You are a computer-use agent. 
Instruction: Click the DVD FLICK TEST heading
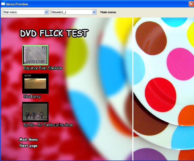[x=54, y=33]
